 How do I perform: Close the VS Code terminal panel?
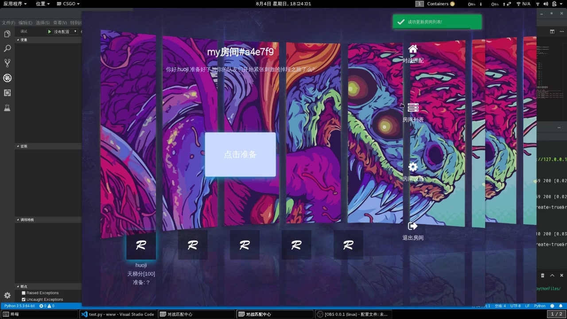pos(561,275)
